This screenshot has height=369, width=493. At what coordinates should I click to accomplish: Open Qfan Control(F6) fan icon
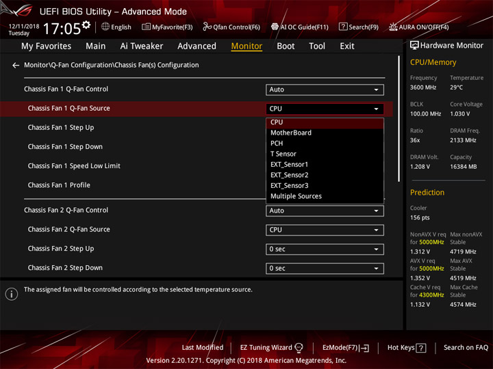coord(207,27)
